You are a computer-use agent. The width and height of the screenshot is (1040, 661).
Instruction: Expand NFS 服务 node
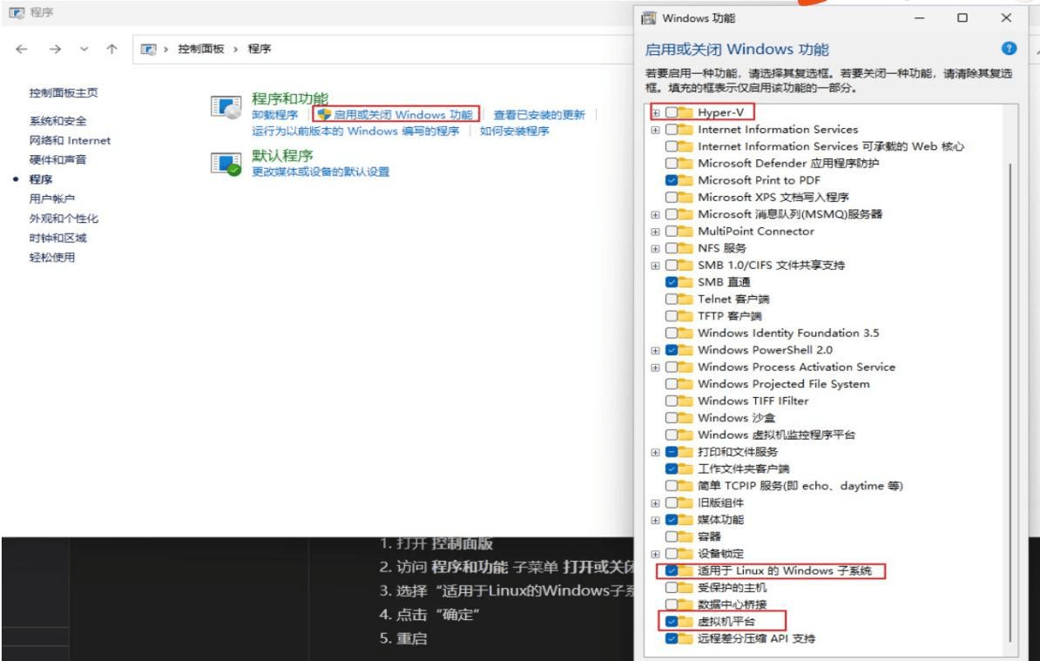click(x=655, y=248)
